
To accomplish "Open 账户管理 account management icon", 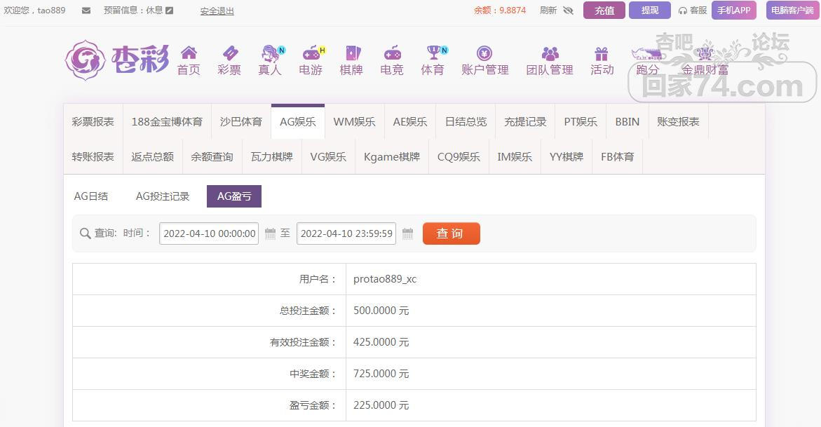I will pos(484,53).
